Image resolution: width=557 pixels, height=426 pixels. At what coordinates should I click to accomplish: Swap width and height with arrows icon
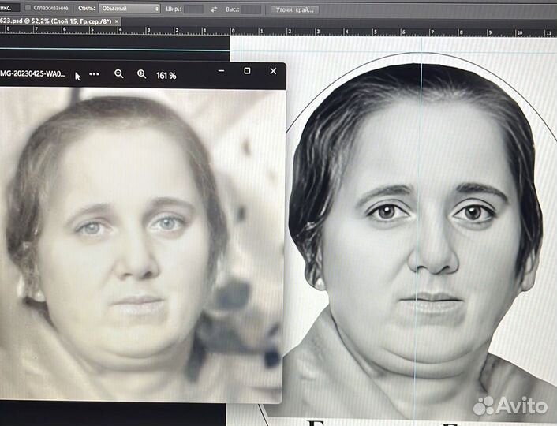214,9
